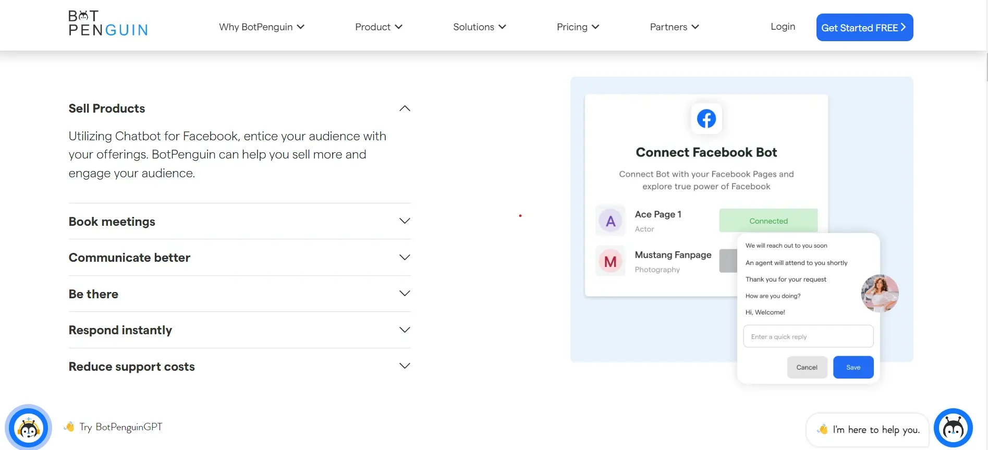The width and height of the screenshot is (988, 450).
Task: Open the Partners menu
Action: click(x=674, y=27)
